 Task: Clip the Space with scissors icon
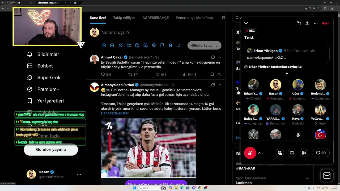pos(304,153)
